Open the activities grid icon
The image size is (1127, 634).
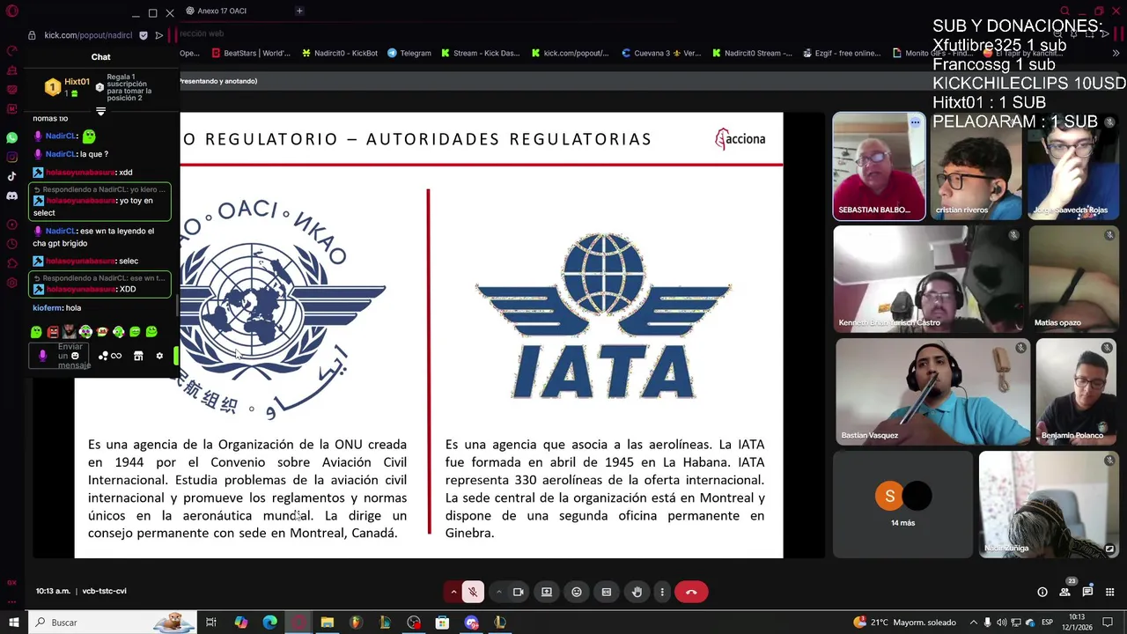coord(1110,592)
